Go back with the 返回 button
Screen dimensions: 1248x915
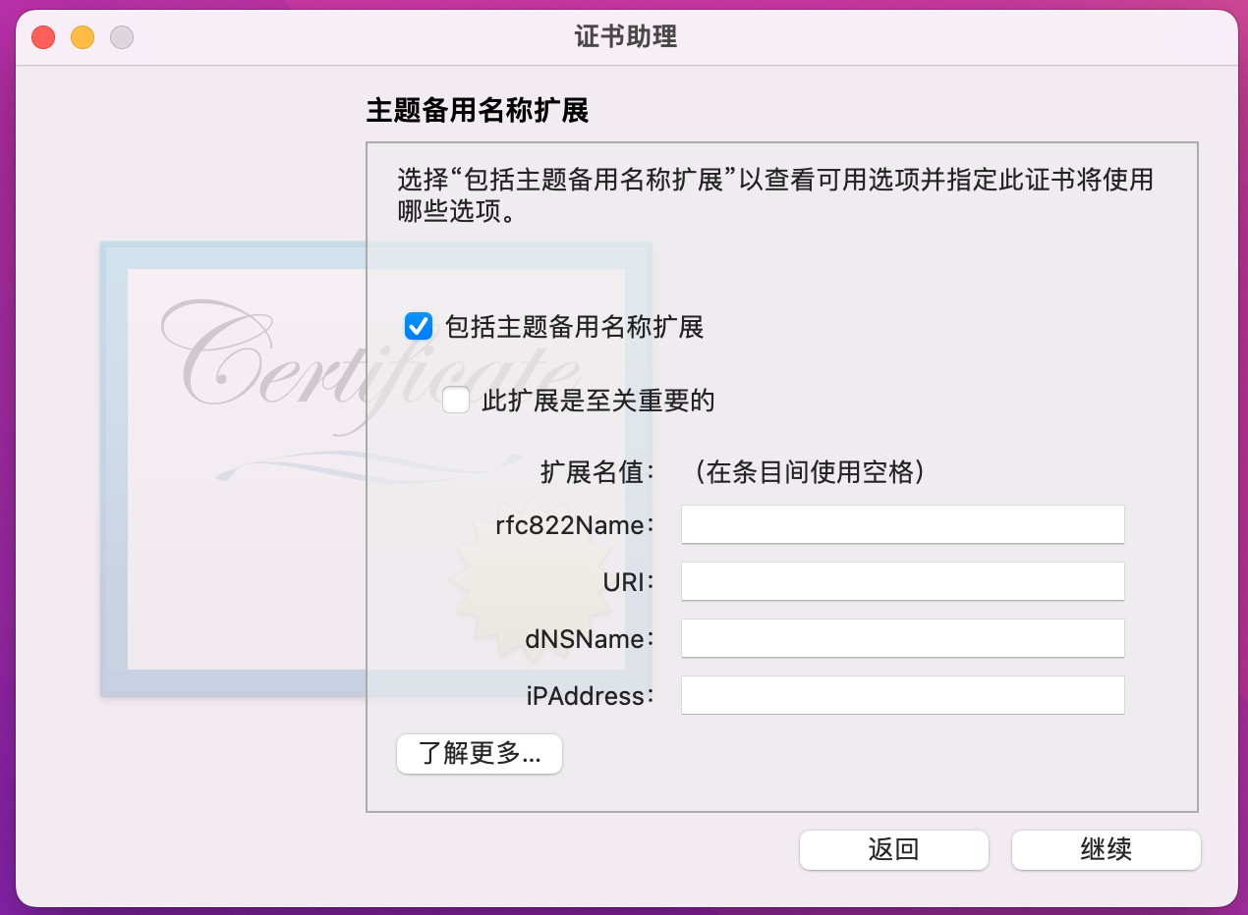pos(894,850)
